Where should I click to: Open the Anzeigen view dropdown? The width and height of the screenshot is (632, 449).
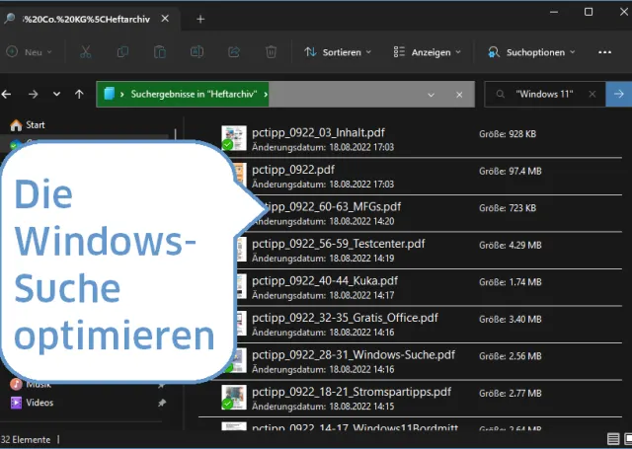[428, 52]
